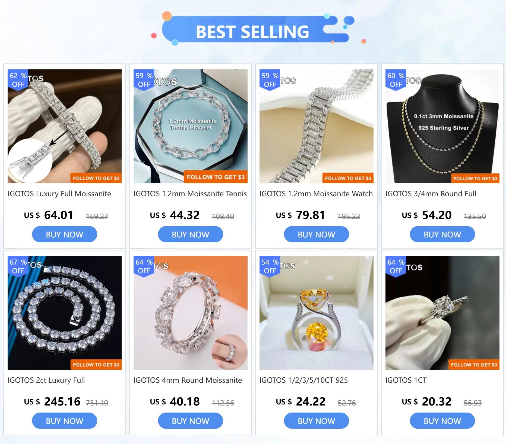Screen dimensions: 506x444
Task: Click the 59% OFF badge on Tennis Bracelet
Action: (144, 80)
